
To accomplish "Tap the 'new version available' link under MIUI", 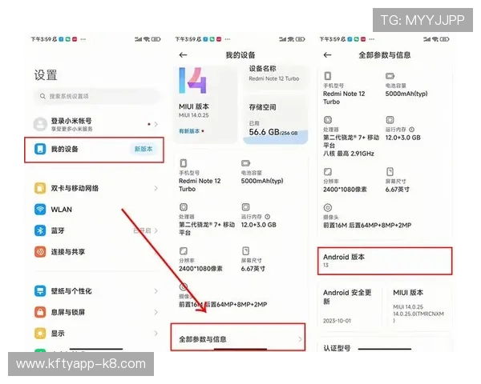I will (x=189, y=131).
